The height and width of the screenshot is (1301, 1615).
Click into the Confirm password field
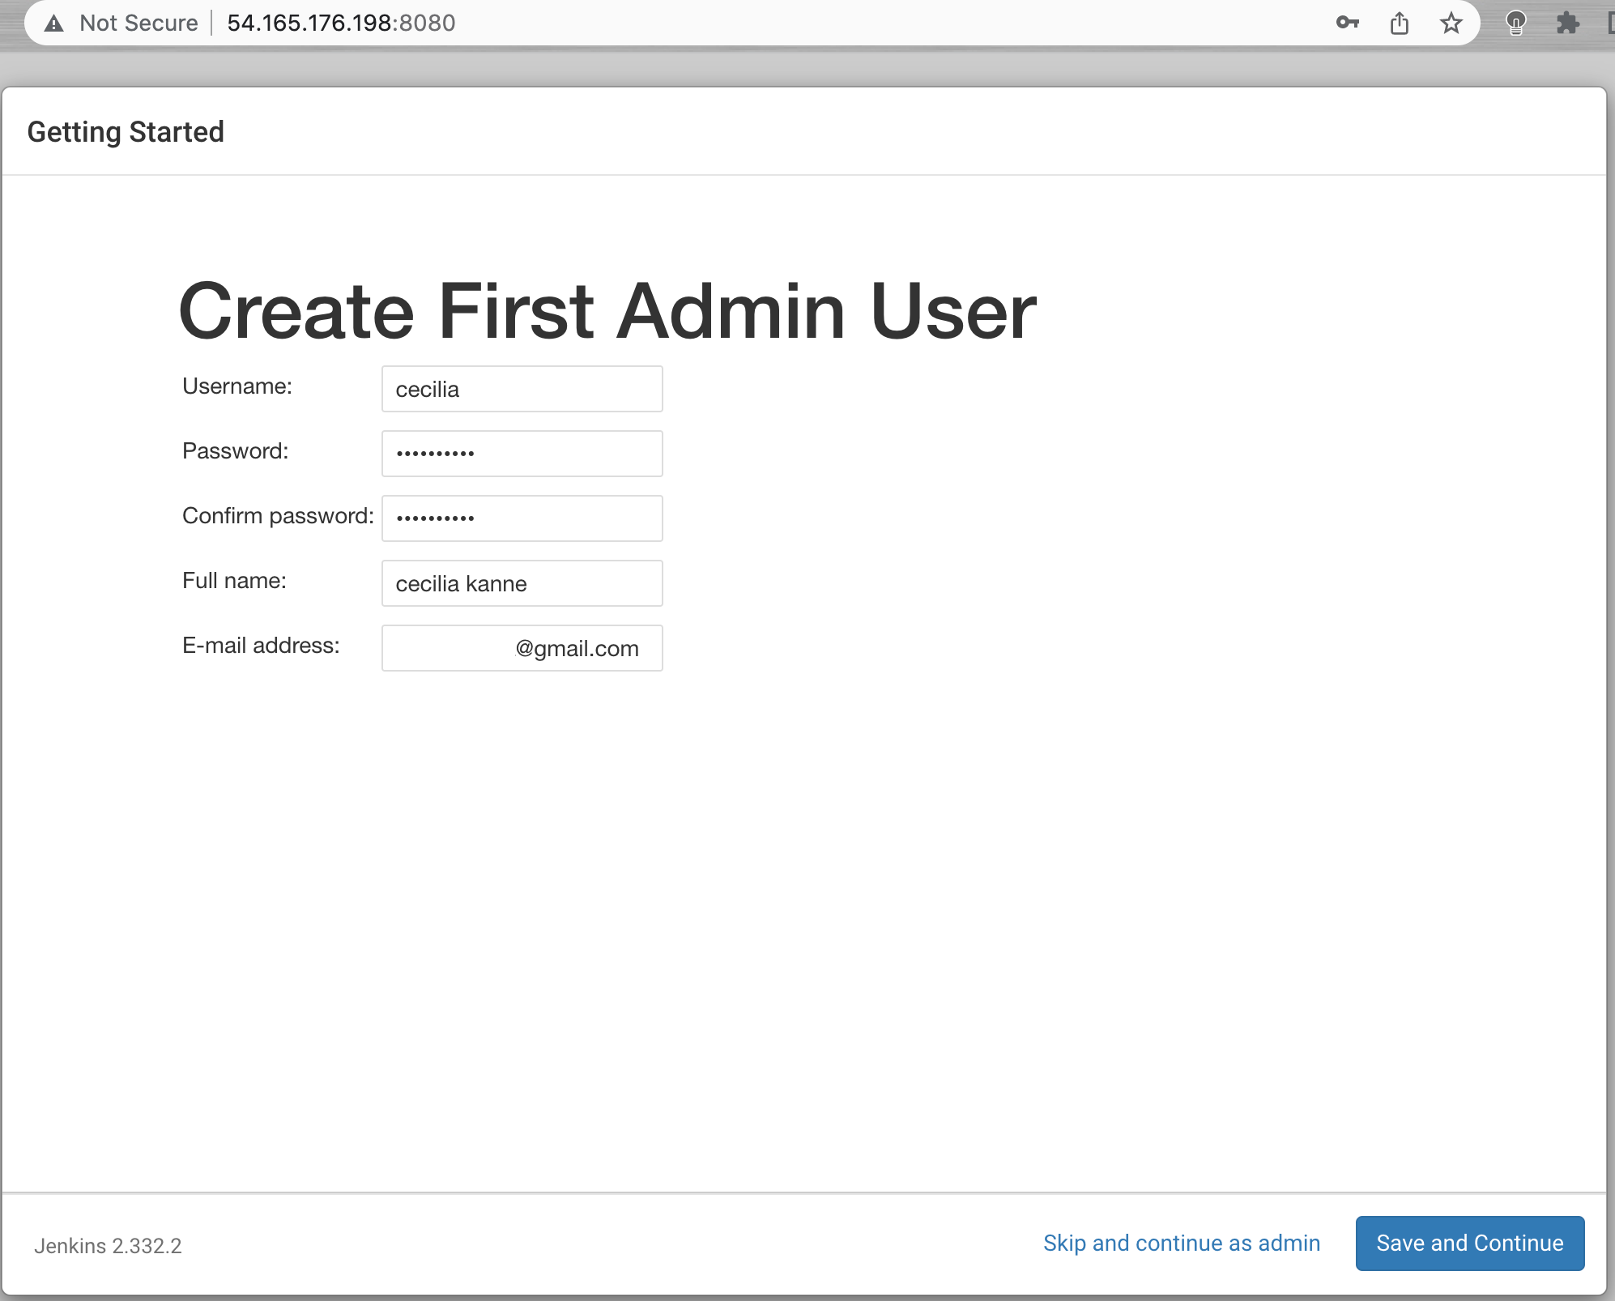[522, 518]
